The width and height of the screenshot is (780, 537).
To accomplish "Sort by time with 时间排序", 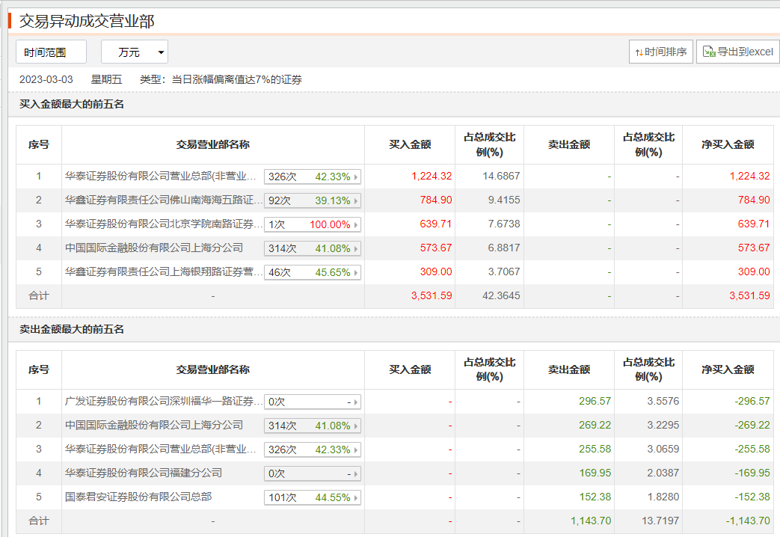I will (x=660, y=52).
